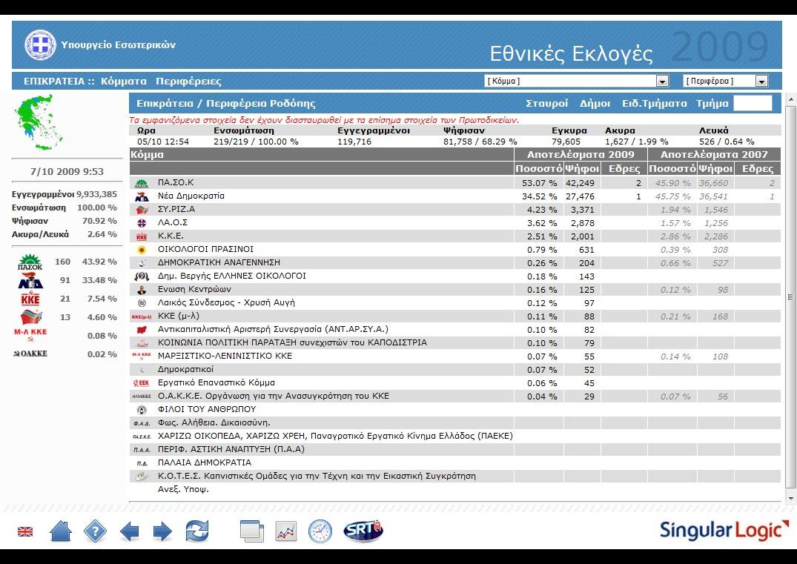This screenshot has width=797, height=564.
Task: Open the Κόμματα menu item
Action: [124, 82]
